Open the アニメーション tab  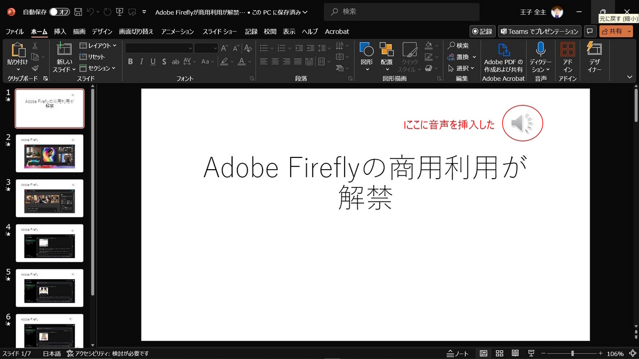pyautogui.click(x=178, y=31)
